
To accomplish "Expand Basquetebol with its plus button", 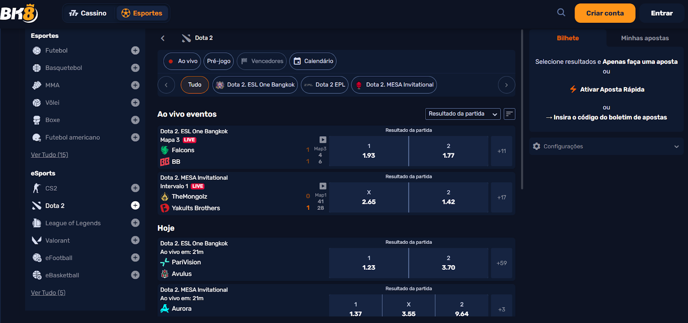I will point(135,68).
